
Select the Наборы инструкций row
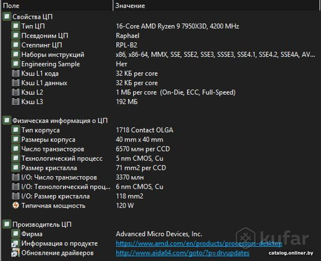[x=53, y=54]
